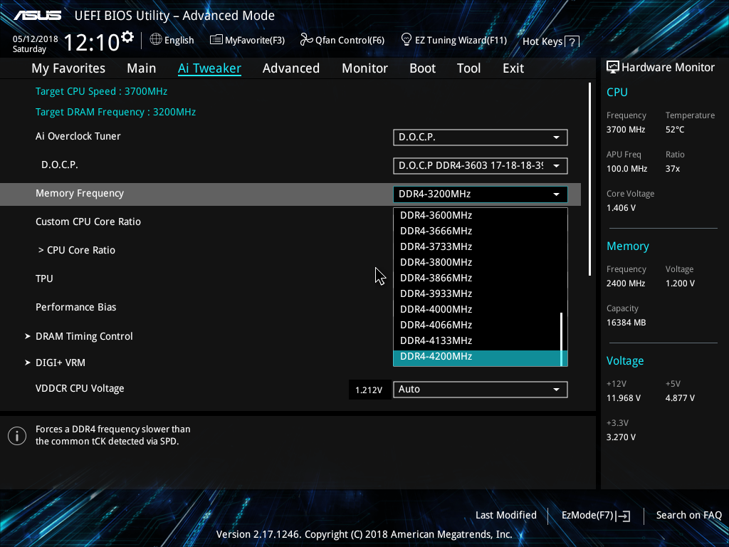This screenshot has width=729, height=547.
Task: Choose DDR4-3733MHz from list
Action: coord(478,246)
